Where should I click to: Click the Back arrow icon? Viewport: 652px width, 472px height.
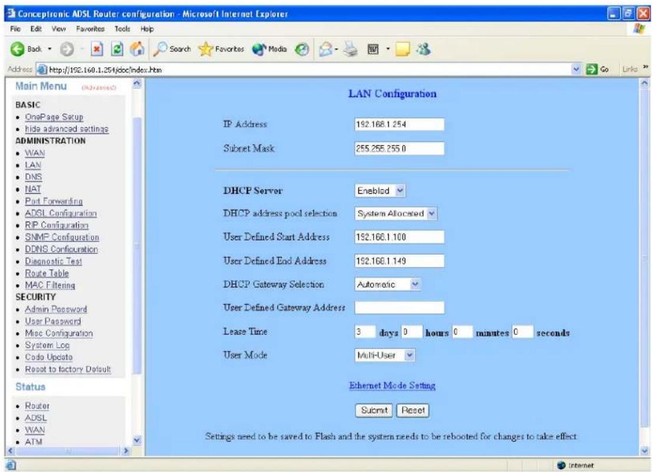tap(18, 49)
